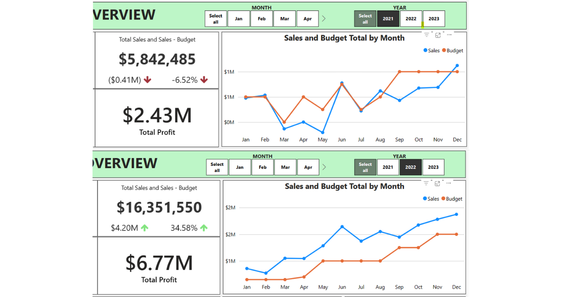Select Mar in the bottom month slicer

(x=285, y=167)
